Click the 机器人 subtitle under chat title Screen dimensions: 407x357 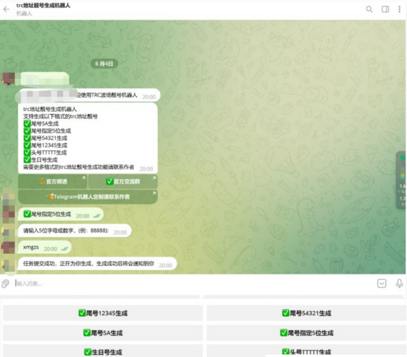[24, 13]
